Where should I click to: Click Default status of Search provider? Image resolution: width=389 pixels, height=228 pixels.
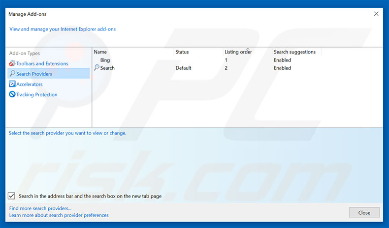[183, 68]
